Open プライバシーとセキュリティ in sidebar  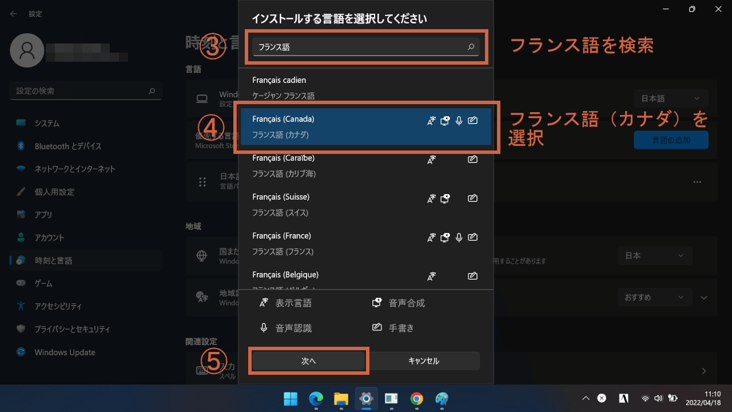(x=86, y=329)
